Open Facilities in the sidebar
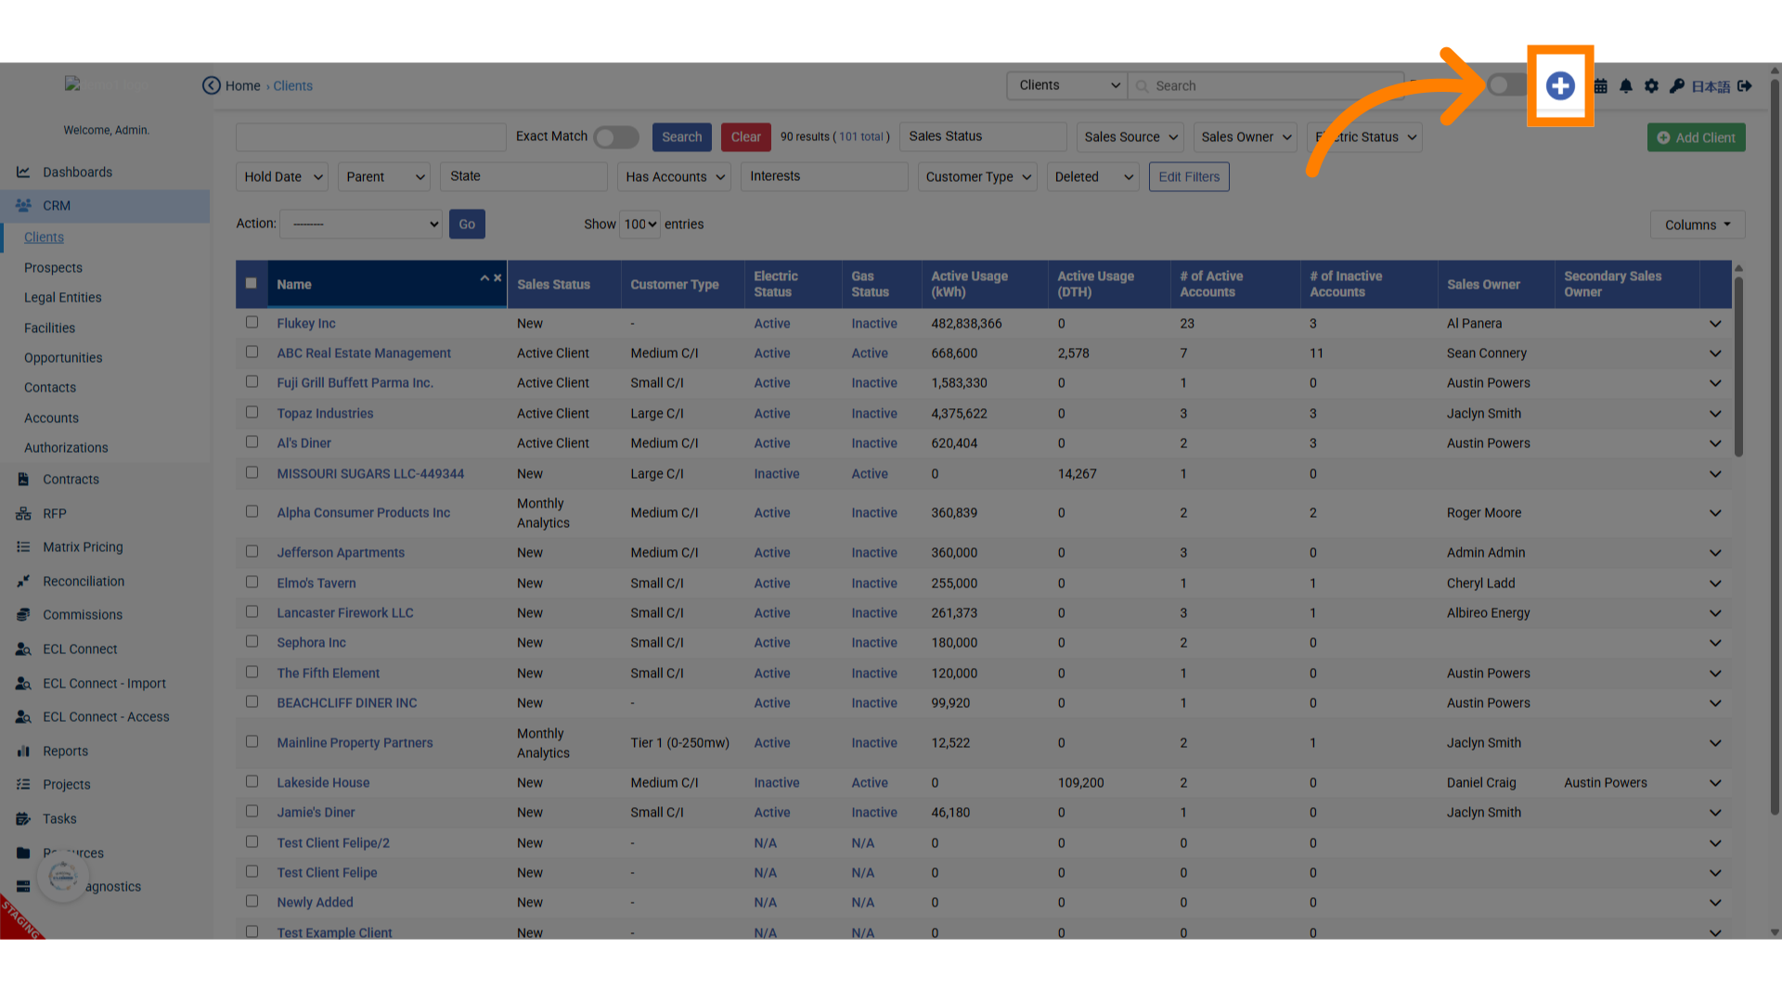 49,328
